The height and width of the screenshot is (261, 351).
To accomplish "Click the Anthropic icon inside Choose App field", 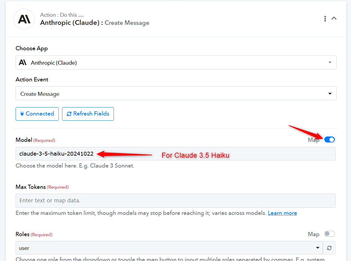I will click(22, 62).
